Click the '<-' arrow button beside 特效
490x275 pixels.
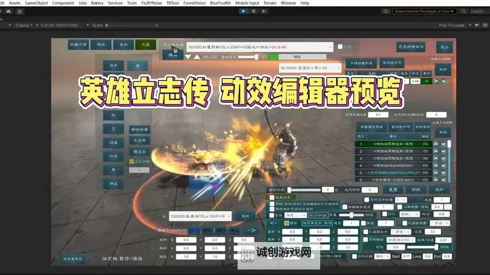tap(273, 223)
